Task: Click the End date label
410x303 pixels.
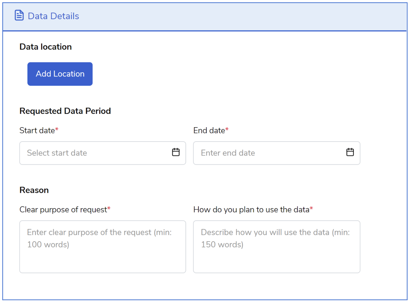Action: click(x=209, y=131)
